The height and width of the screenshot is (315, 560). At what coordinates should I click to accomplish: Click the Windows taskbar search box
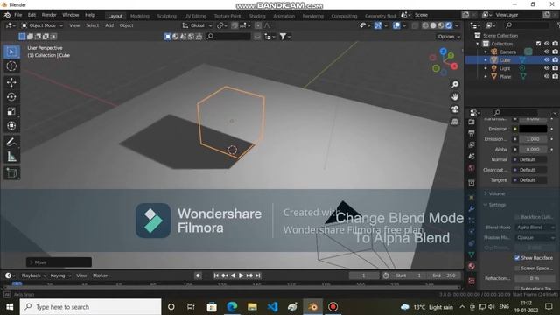tap(90, 307)
